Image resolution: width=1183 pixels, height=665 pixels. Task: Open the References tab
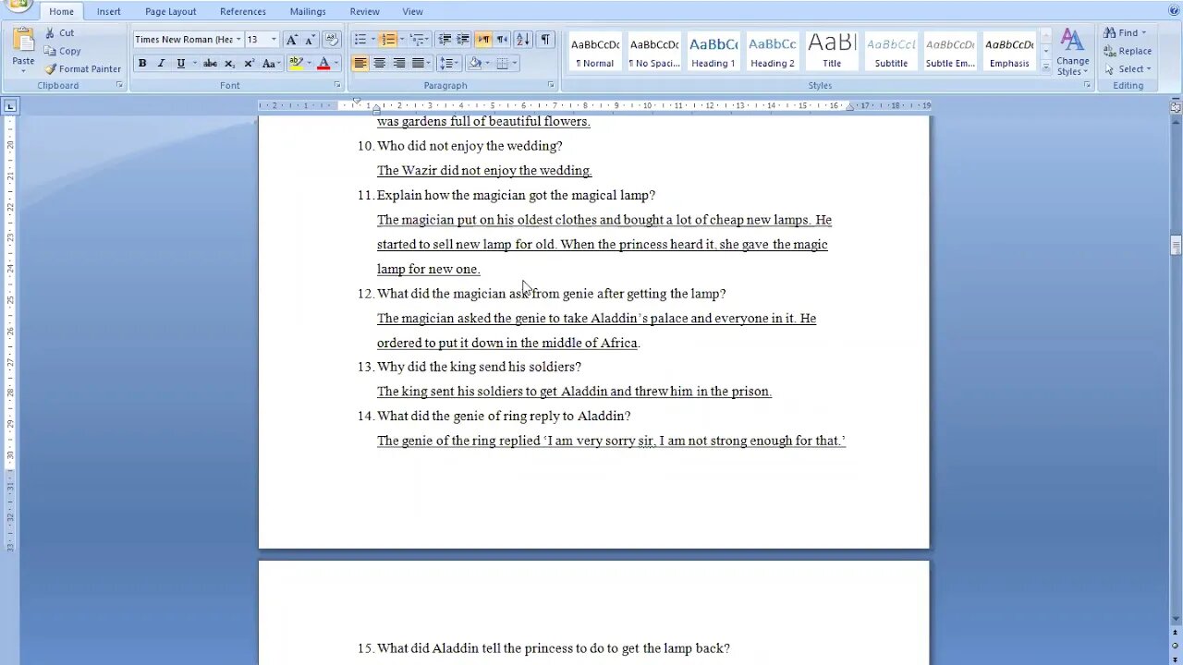point(243,11)
